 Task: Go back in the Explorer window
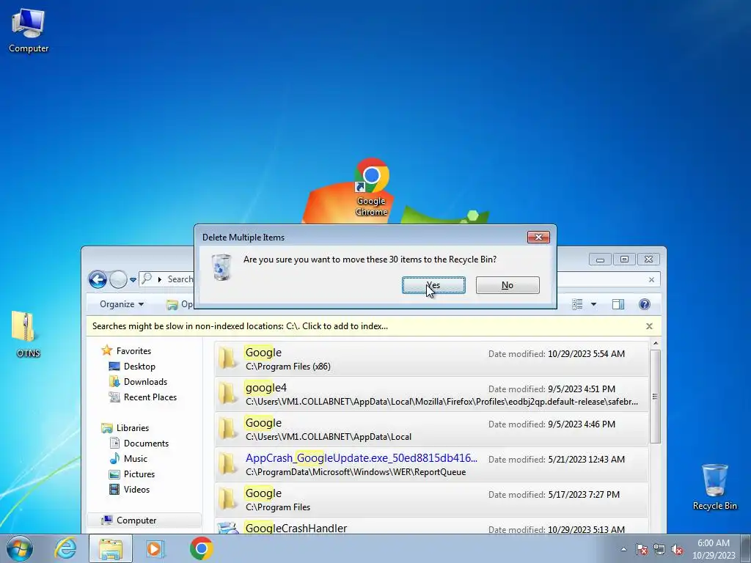pos(98,279)
